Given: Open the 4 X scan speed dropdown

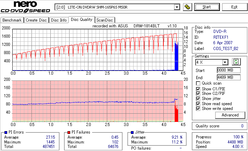Looking at the screenshot, I should click(225, 62).
